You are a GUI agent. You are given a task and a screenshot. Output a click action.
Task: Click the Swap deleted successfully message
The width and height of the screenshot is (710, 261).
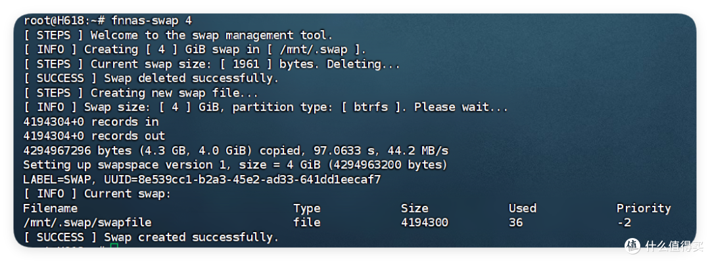pos(191,79)
